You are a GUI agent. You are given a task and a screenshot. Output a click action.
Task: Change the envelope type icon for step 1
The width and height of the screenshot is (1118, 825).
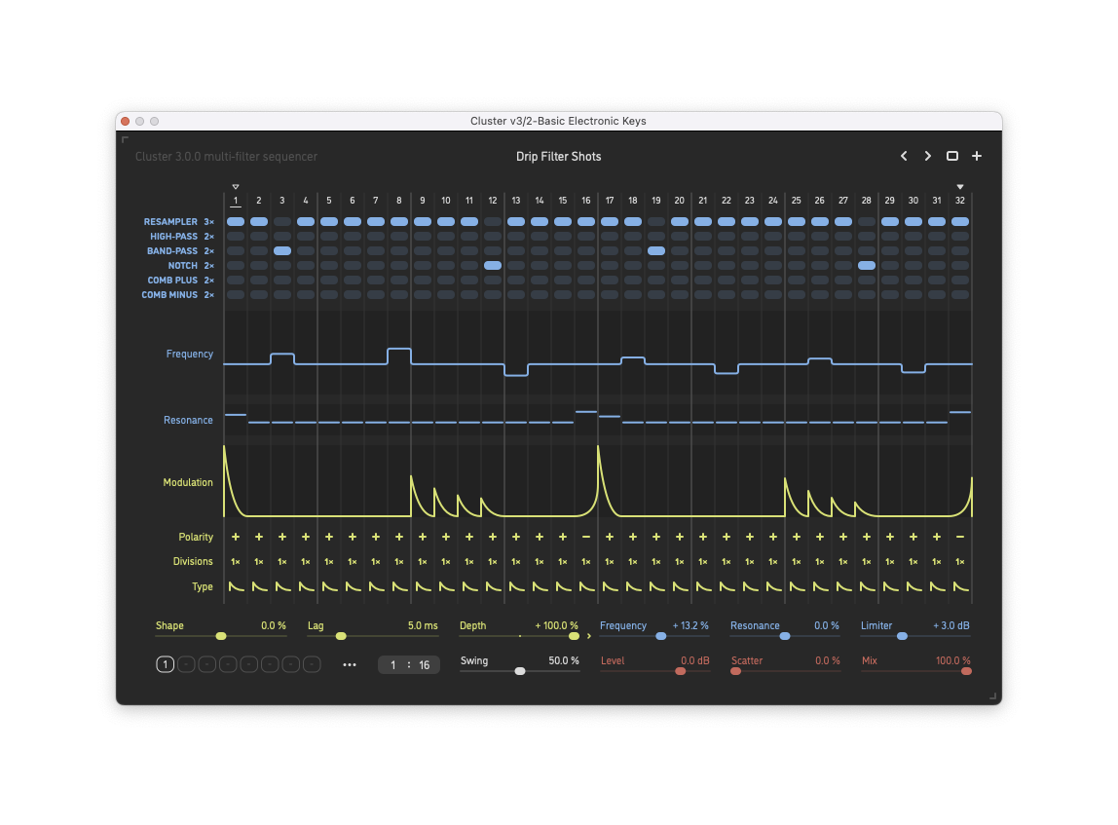pyautogui.click(x=236, y=586)
